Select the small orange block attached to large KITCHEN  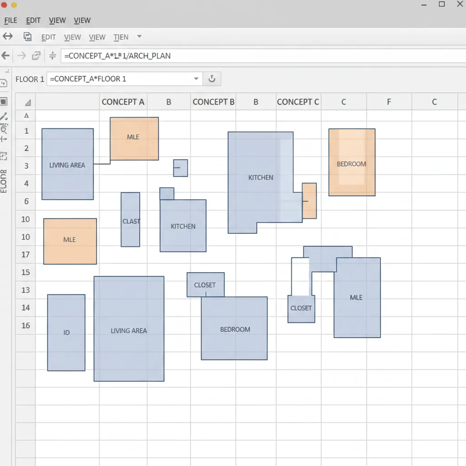pos(309,201)
